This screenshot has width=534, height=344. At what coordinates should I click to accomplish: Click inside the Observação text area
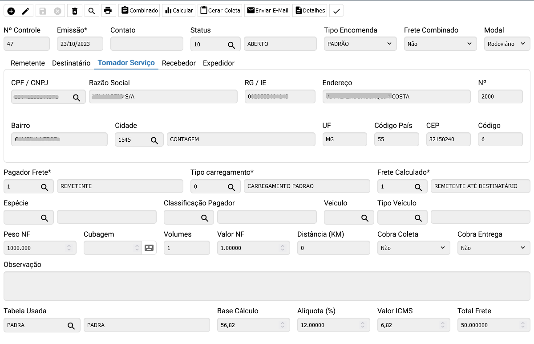(267, 286)
